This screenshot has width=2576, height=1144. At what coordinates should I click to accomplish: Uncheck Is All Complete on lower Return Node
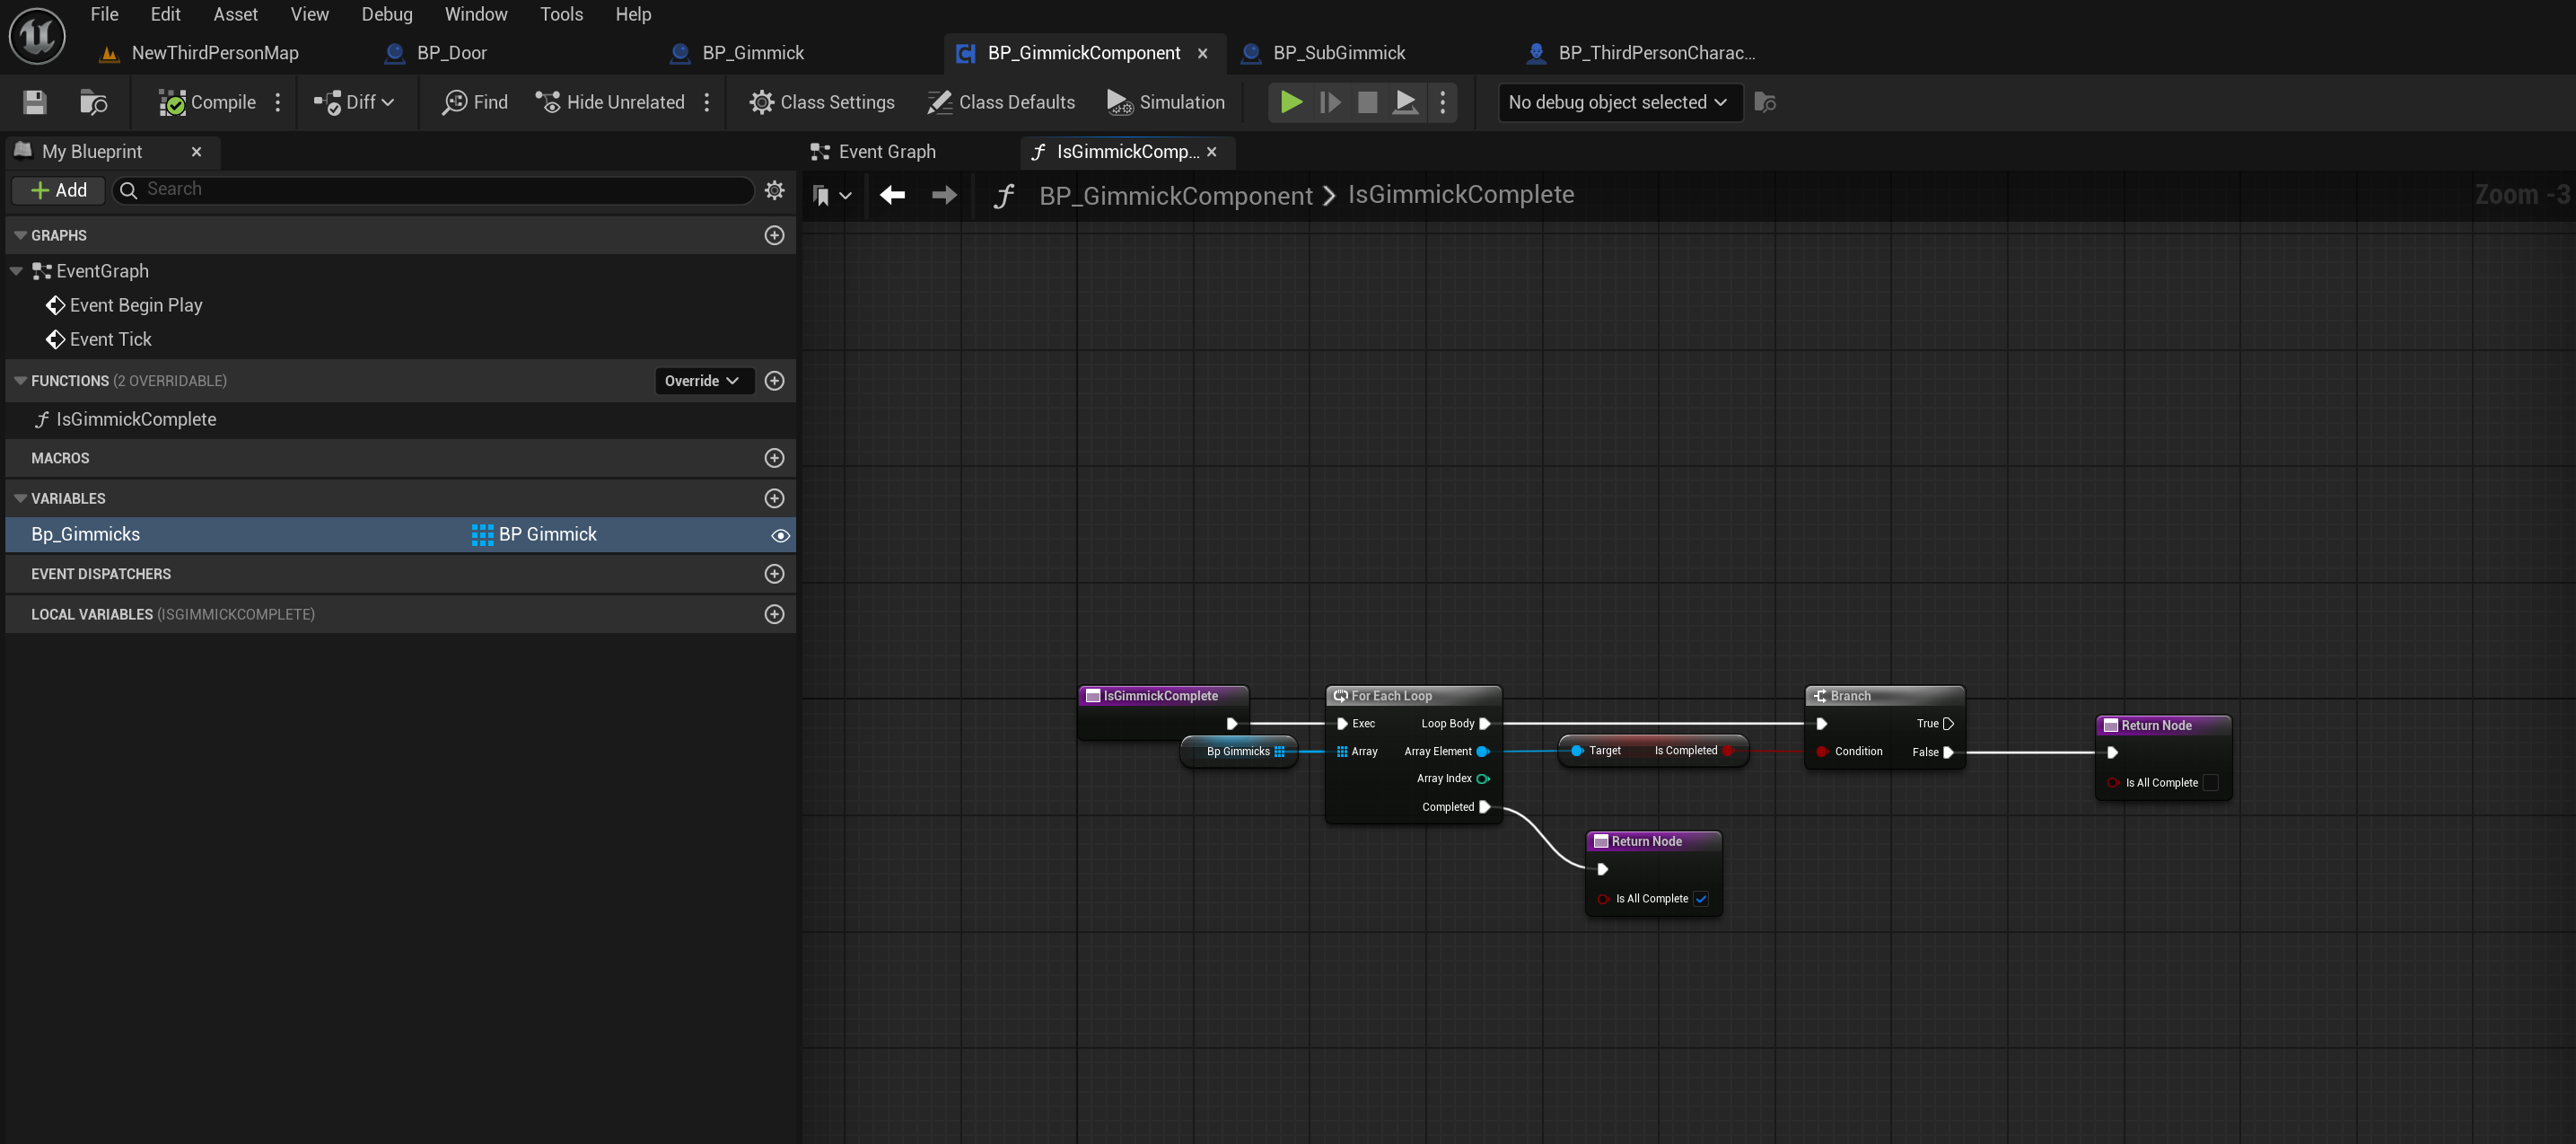coord(1701,899)
